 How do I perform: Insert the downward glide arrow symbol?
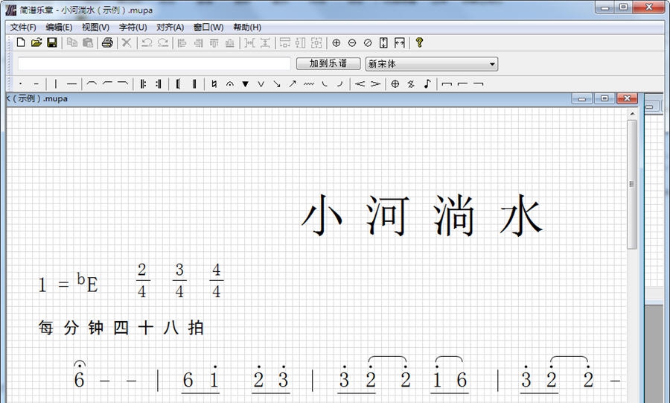coord(277,84)
